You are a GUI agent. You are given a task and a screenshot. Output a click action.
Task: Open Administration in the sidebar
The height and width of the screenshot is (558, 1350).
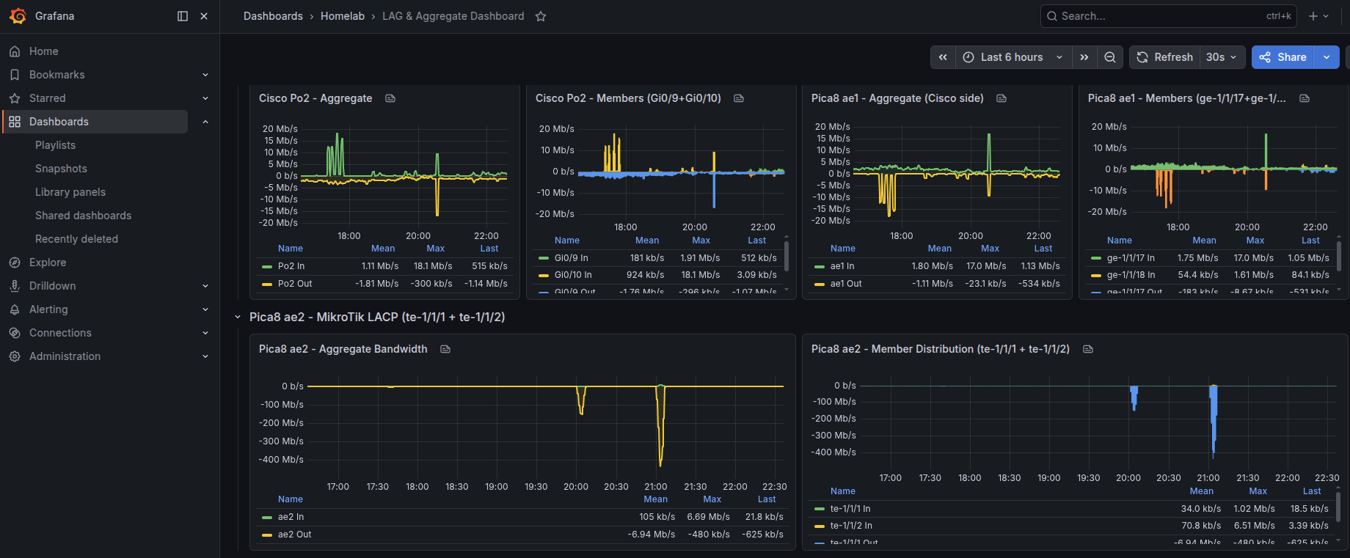coord(65,356)
